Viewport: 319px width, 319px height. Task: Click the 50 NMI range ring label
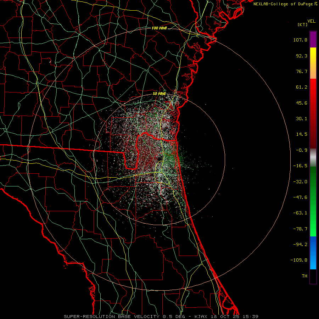coord(159,94)
